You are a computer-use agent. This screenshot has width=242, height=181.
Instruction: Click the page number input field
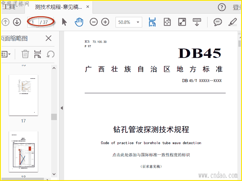point(33,22)
